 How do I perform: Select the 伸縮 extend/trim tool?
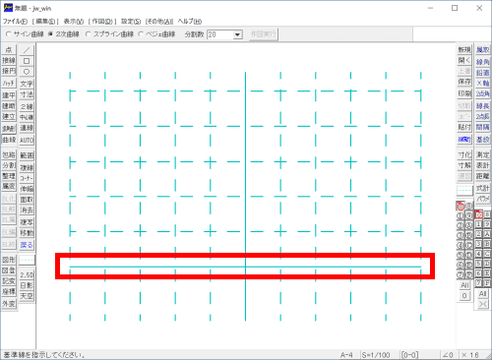pos(27,189)
